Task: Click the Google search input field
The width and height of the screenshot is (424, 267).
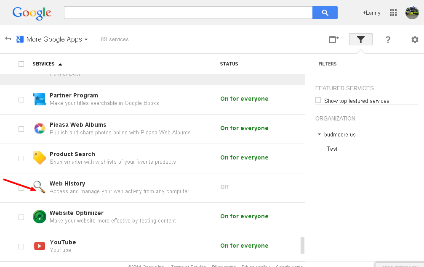Action: pyautogui.click(x=188, y=13)
